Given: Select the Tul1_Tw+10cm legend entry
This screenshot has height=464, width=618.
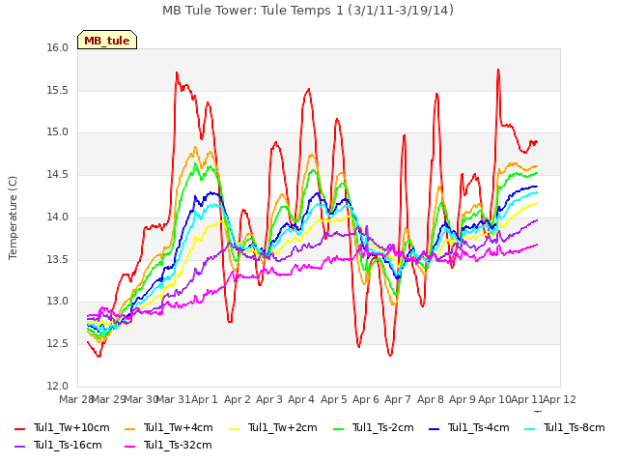Looking at the screenshot, I should (x=62, y=427).
